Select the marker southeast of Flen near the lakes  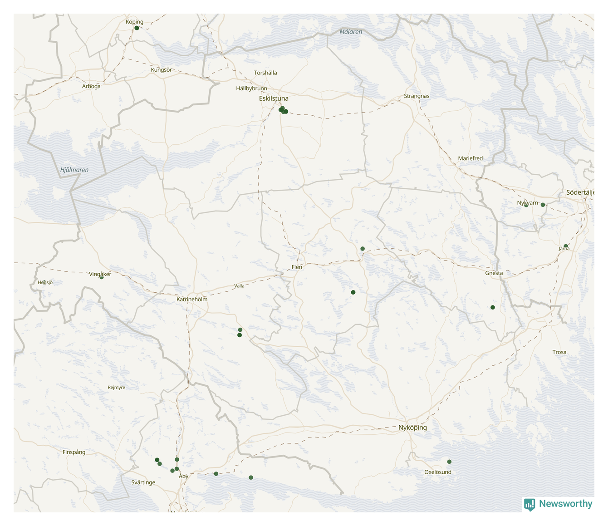tap(353, 292)
